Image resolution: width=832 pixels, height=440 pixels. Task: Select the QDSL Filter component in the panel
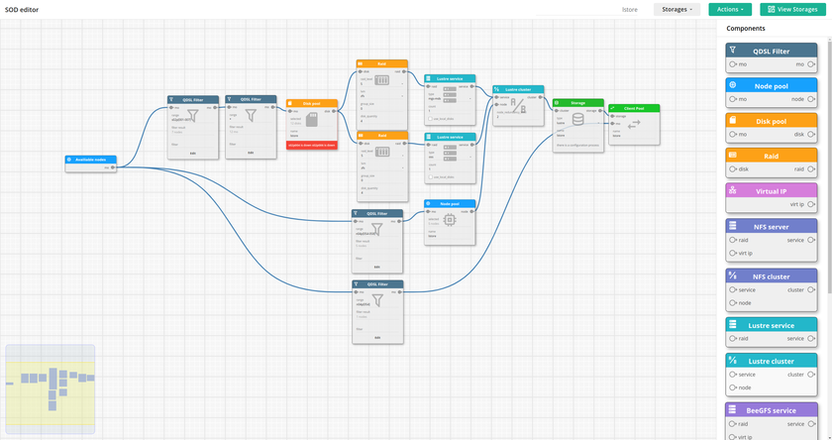pyautogui.click(x=772, y=50)
